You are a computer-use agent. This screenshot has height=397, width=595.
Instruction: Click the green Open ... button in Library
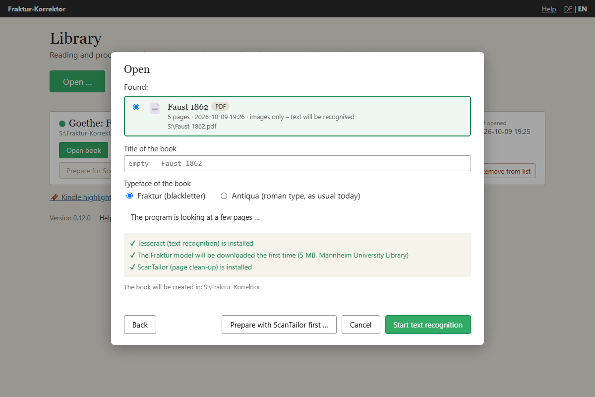point(77,81)
